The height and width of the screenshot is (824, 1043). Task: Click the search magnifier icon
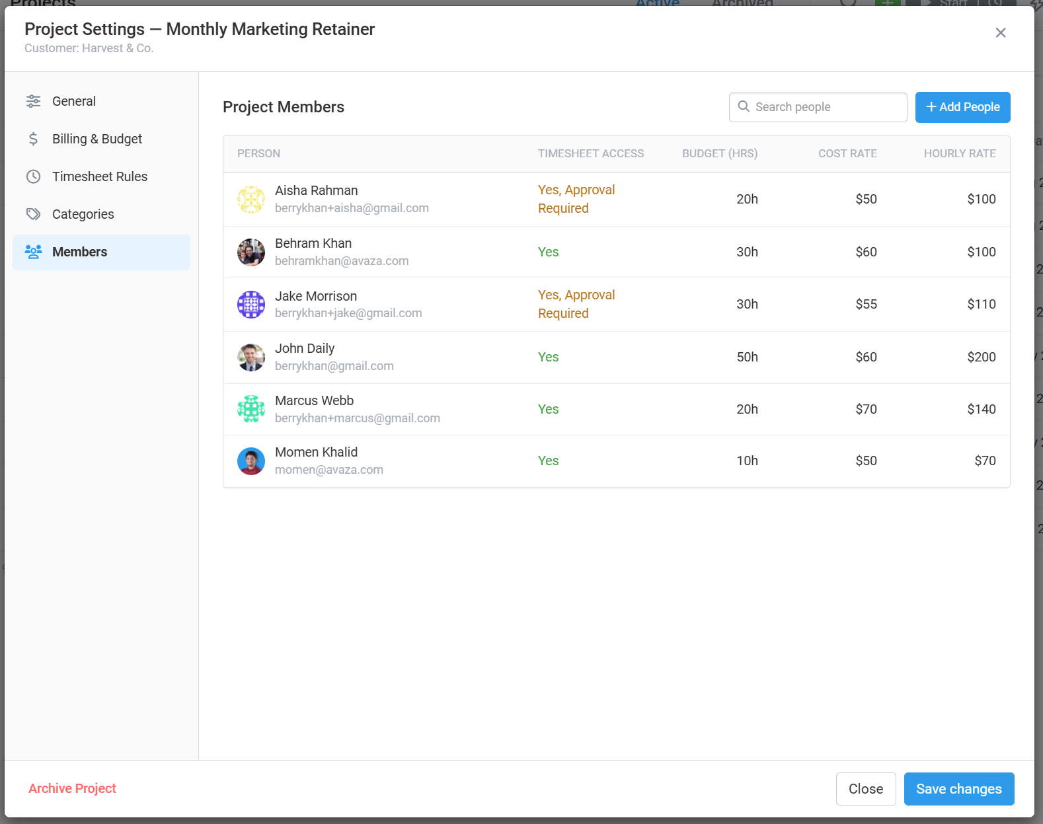pyautogui.click(x=744, y=106)
